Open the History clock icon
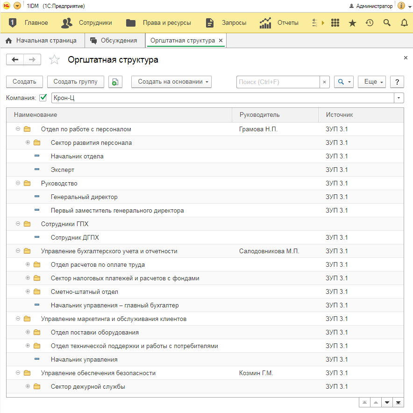 pos(370,23)
